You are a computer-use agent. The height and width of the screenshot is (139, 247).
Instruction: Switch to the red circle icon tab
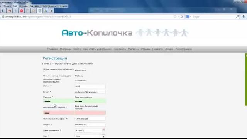pyautogui.click(x=22, y=11)
